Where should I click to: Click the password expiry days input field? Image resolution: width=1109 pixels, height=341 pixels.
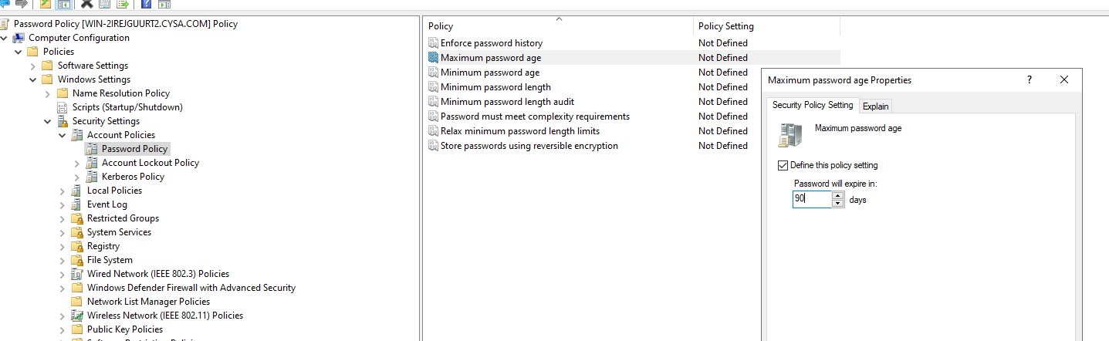[x=812, y=199]
